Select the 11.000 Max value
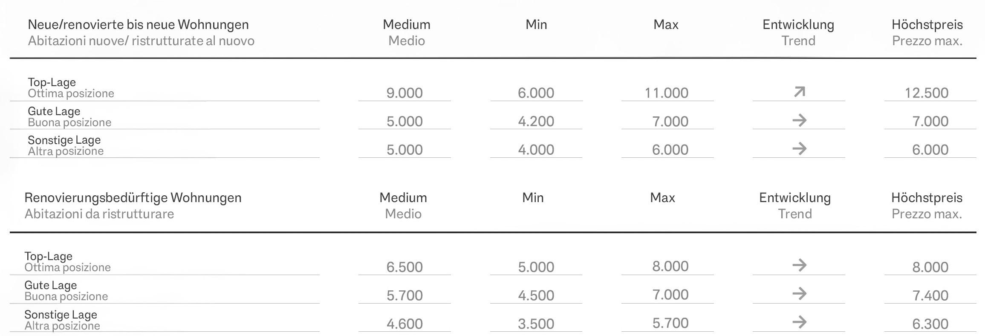 point(667,93)
